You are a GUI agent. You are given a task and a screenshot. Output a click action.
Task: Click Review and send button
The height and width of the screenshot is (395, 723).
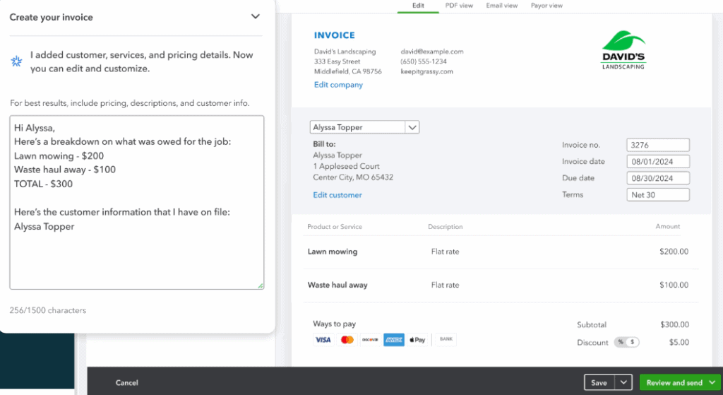[x=674, y=382]
